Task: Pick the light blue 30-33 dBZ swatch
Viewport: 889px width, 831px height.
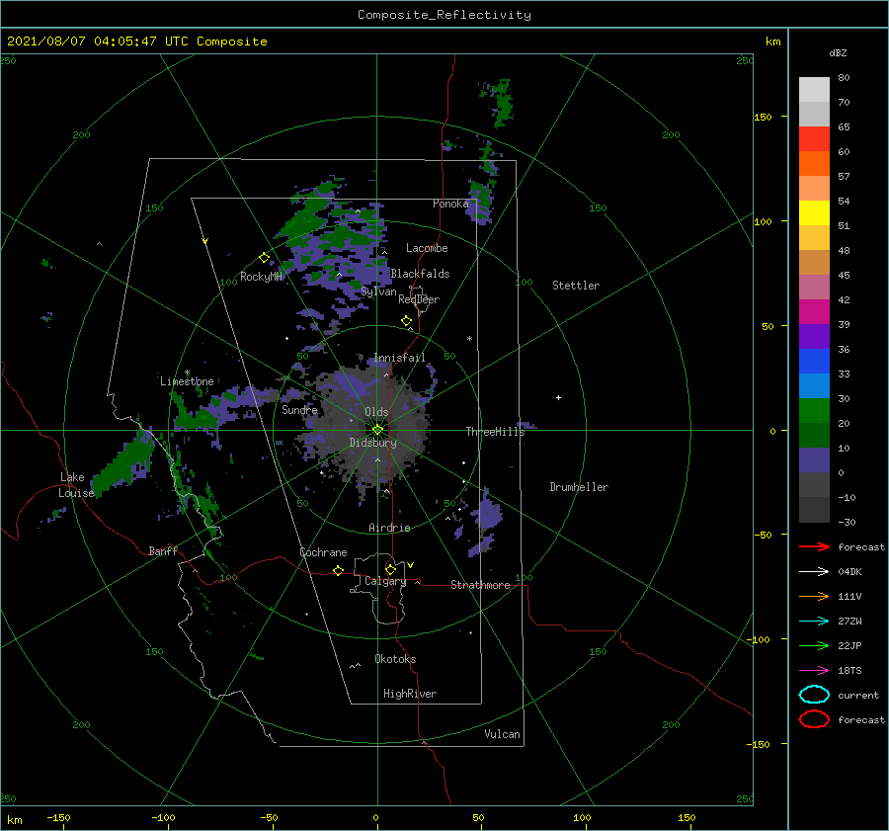Action: click(814, 385)
